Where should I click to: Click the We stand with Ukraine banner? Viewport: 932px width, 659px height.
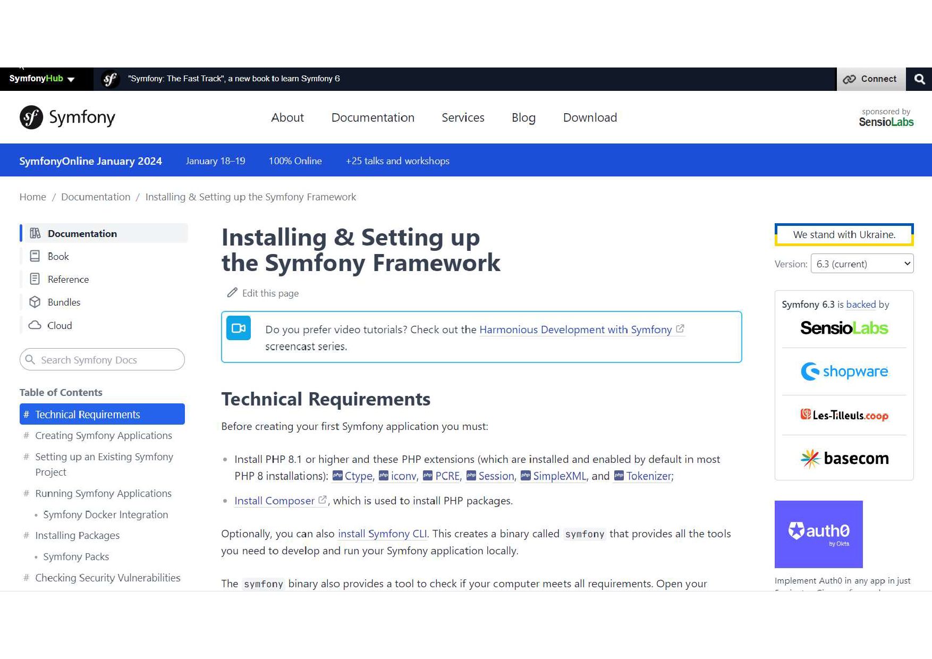[844, 234]
